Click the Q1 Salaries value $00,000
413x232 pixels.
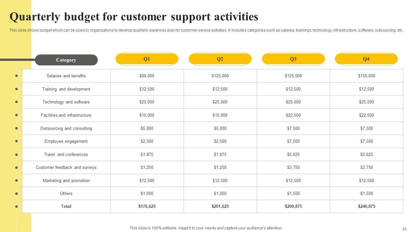click(x=147, y=76)
